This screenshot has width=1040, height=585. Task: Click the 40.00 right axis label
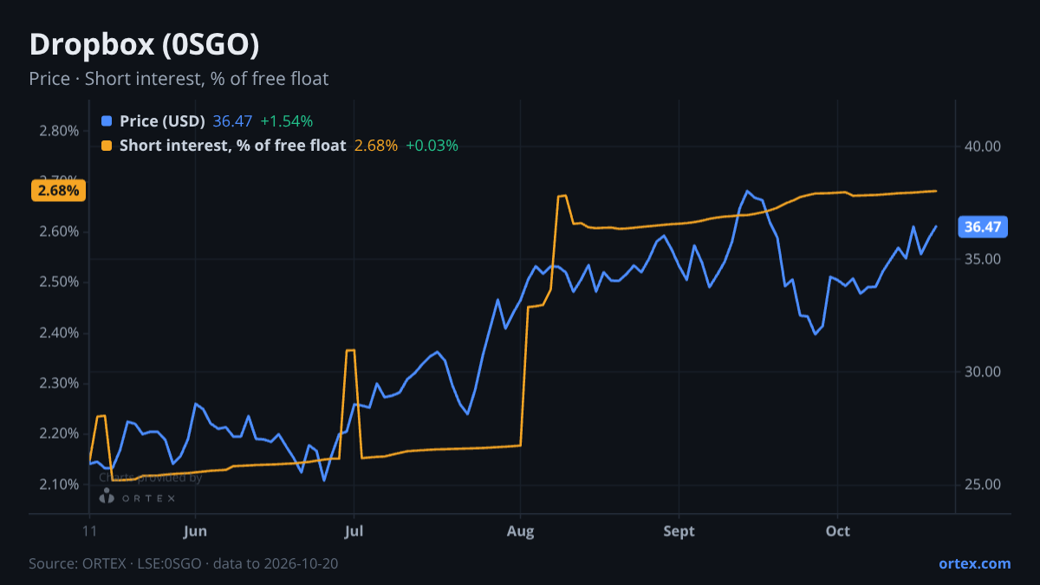[983, 146]
